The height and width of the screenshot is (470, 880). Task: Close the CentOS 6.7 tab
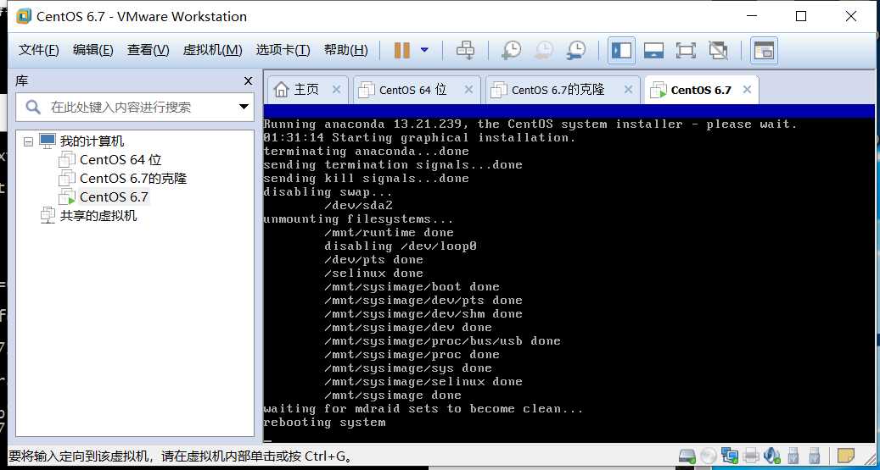coord(747,90)
